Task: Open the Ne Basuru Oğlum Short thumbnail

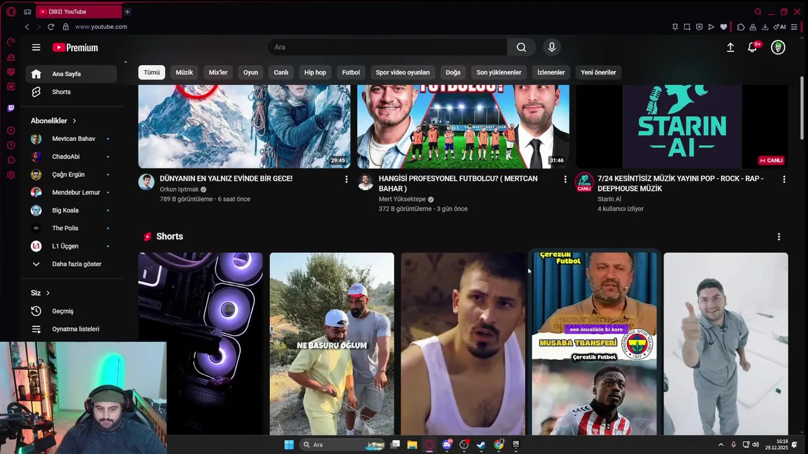Action: (332, 344)
